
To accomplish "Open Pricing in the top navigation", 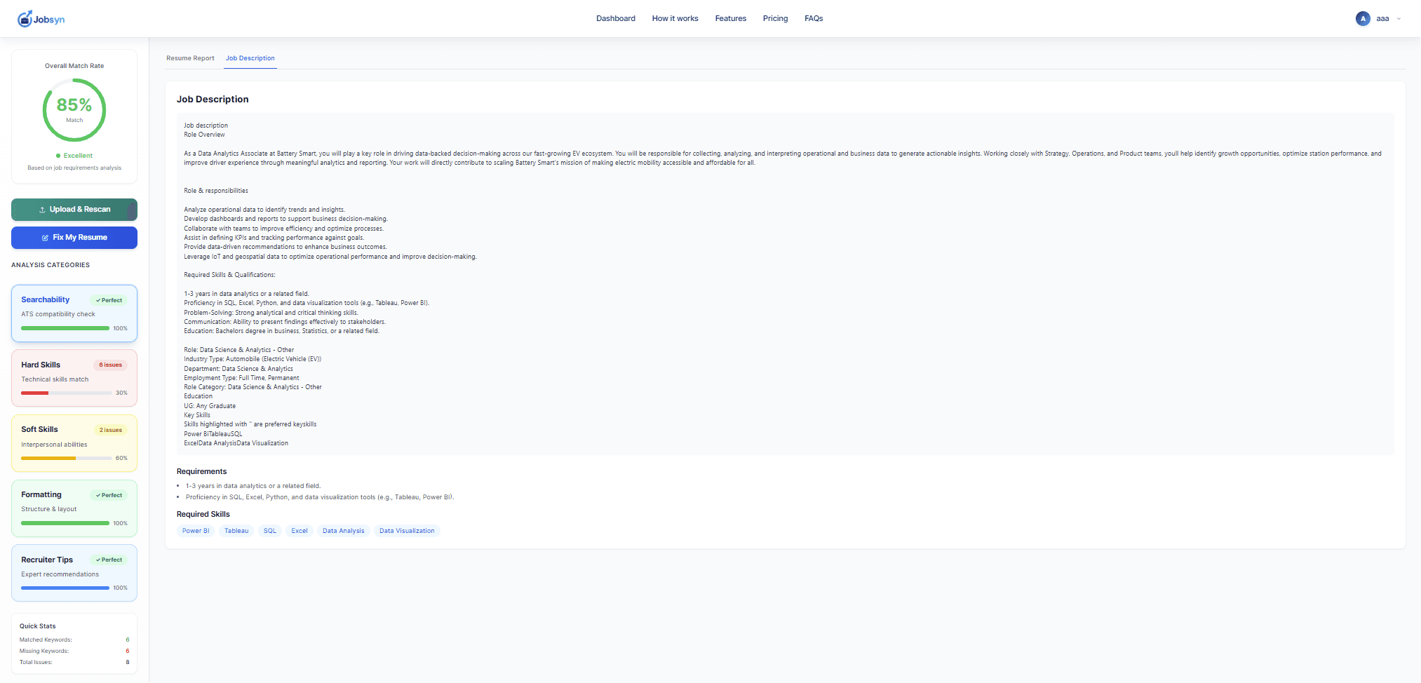I will (x=775, y=19).
